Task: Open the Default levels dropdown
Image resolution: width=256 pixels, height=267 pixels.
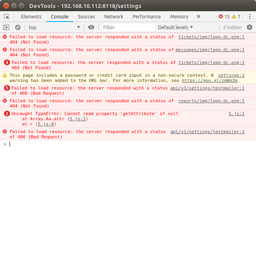Action: point(175,28)
